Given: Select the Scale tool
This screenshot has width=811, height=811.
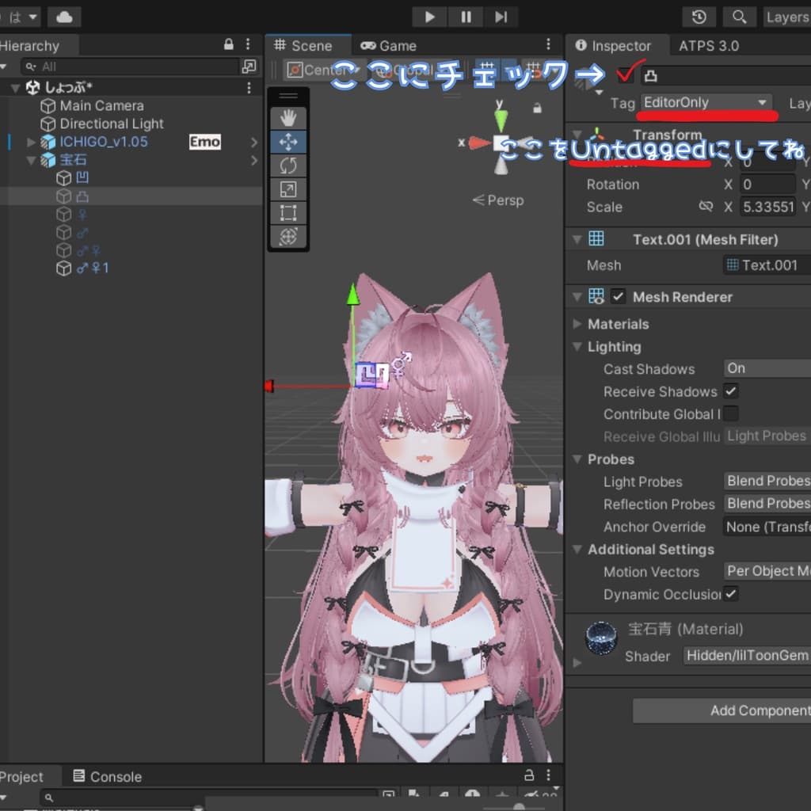Looking at the screenshot, I should pos(288,189).
